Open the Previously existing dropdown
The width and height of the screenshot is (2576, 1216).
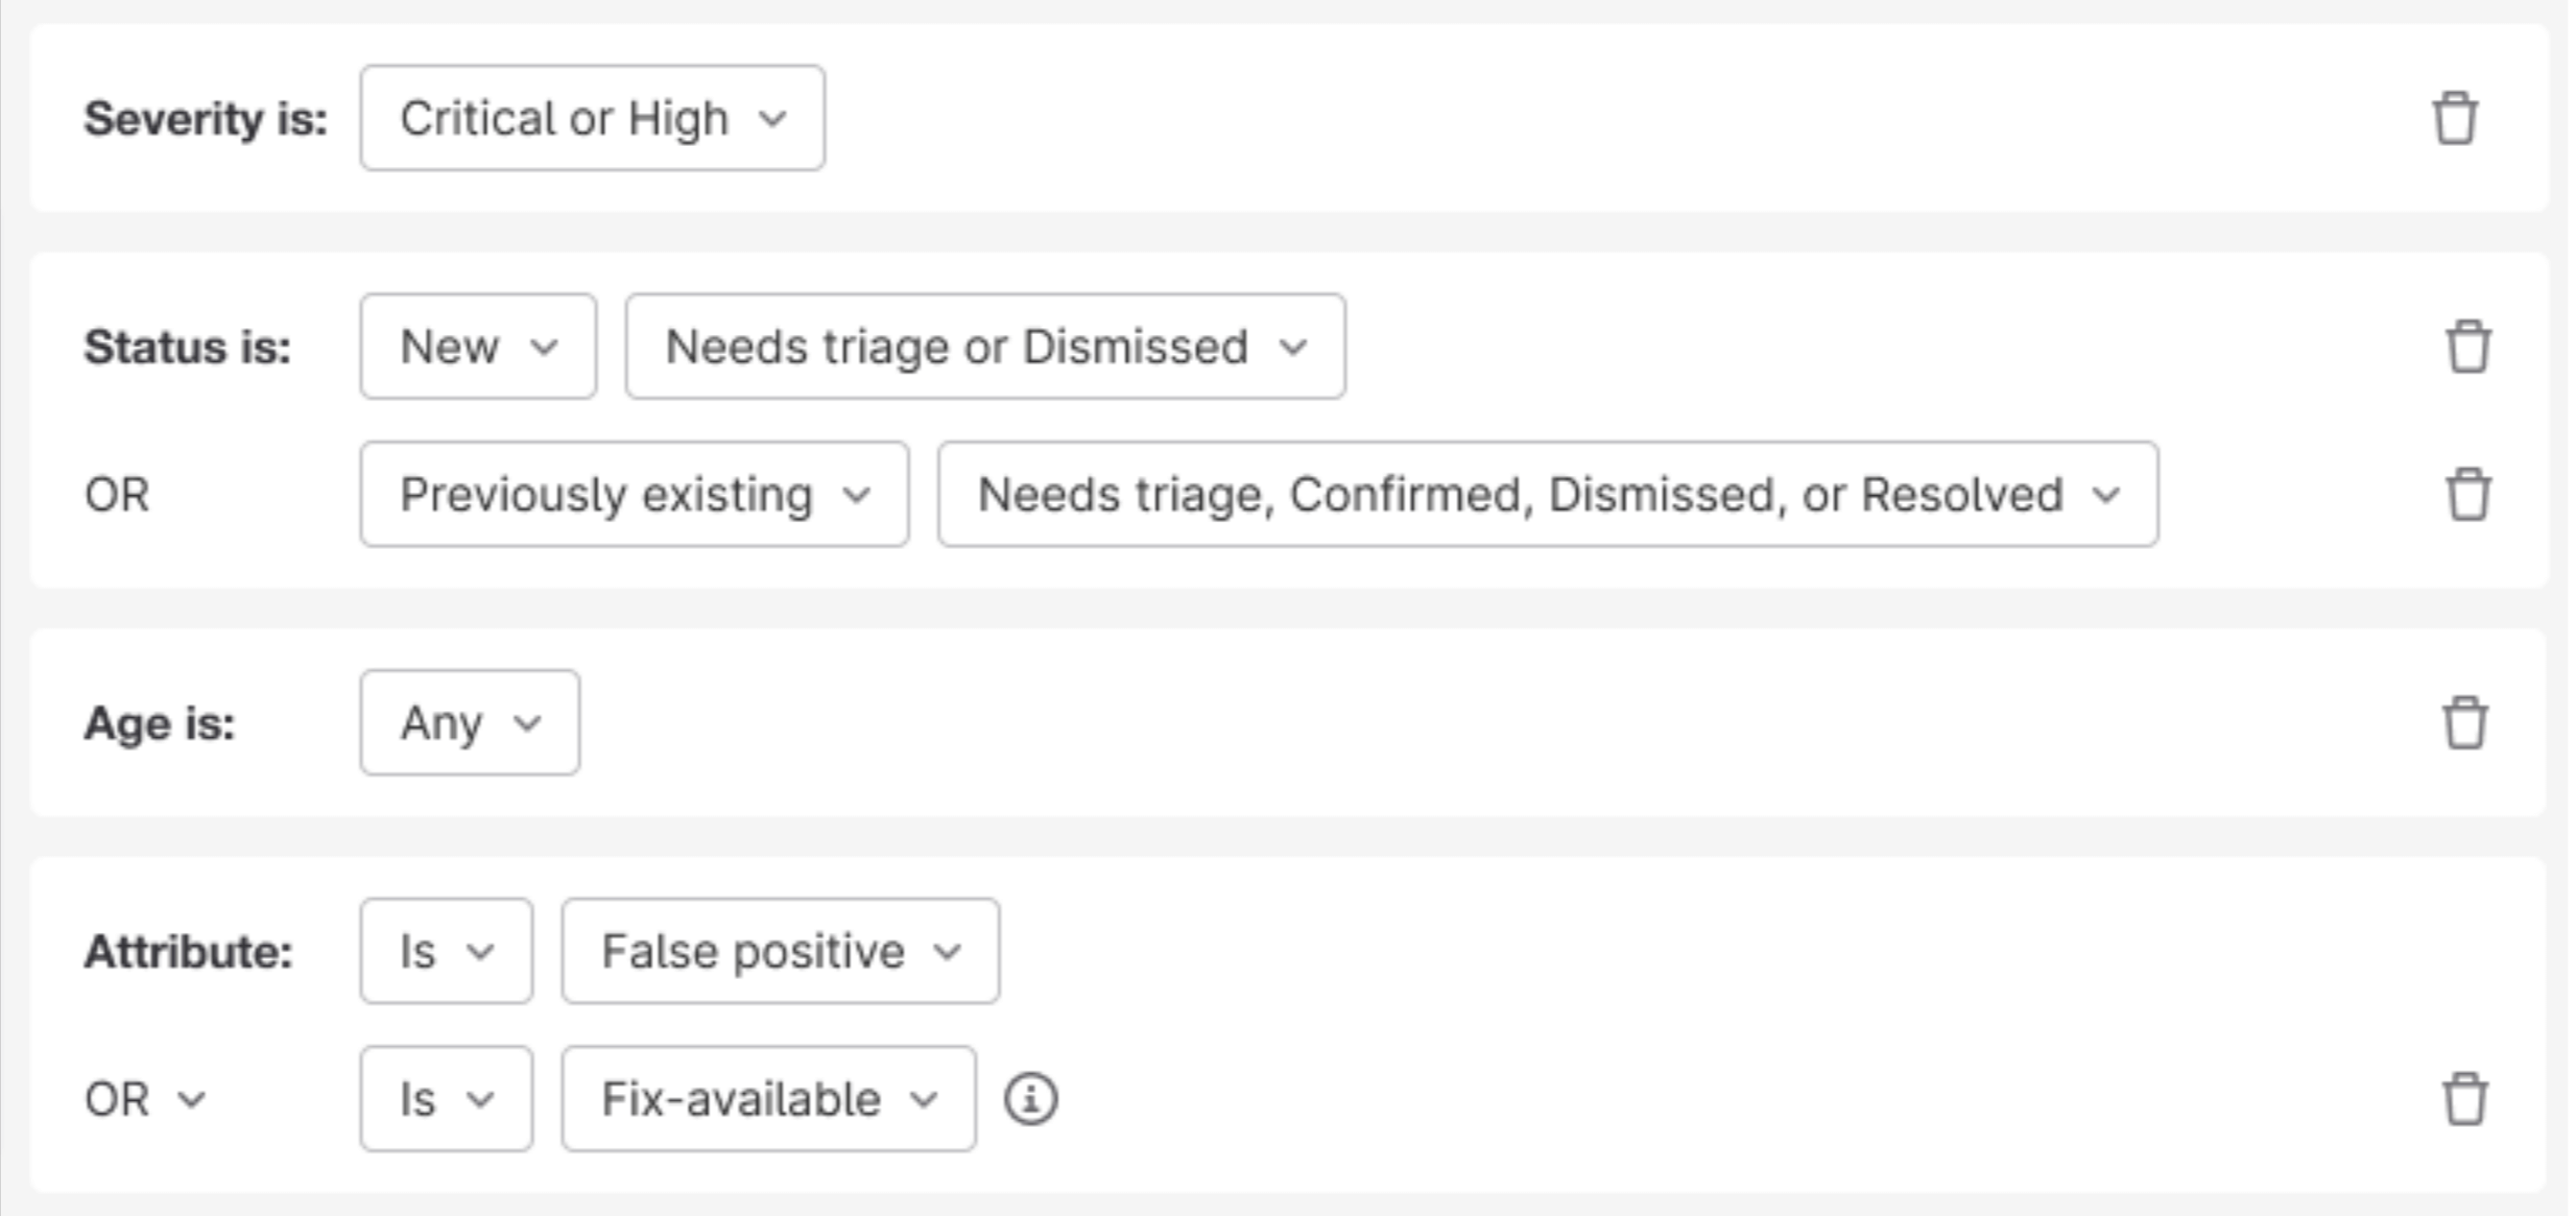[633, 493]
